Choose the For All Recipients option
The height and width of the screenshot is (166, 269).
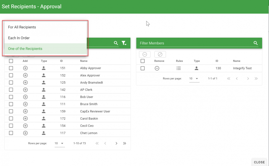22,27
